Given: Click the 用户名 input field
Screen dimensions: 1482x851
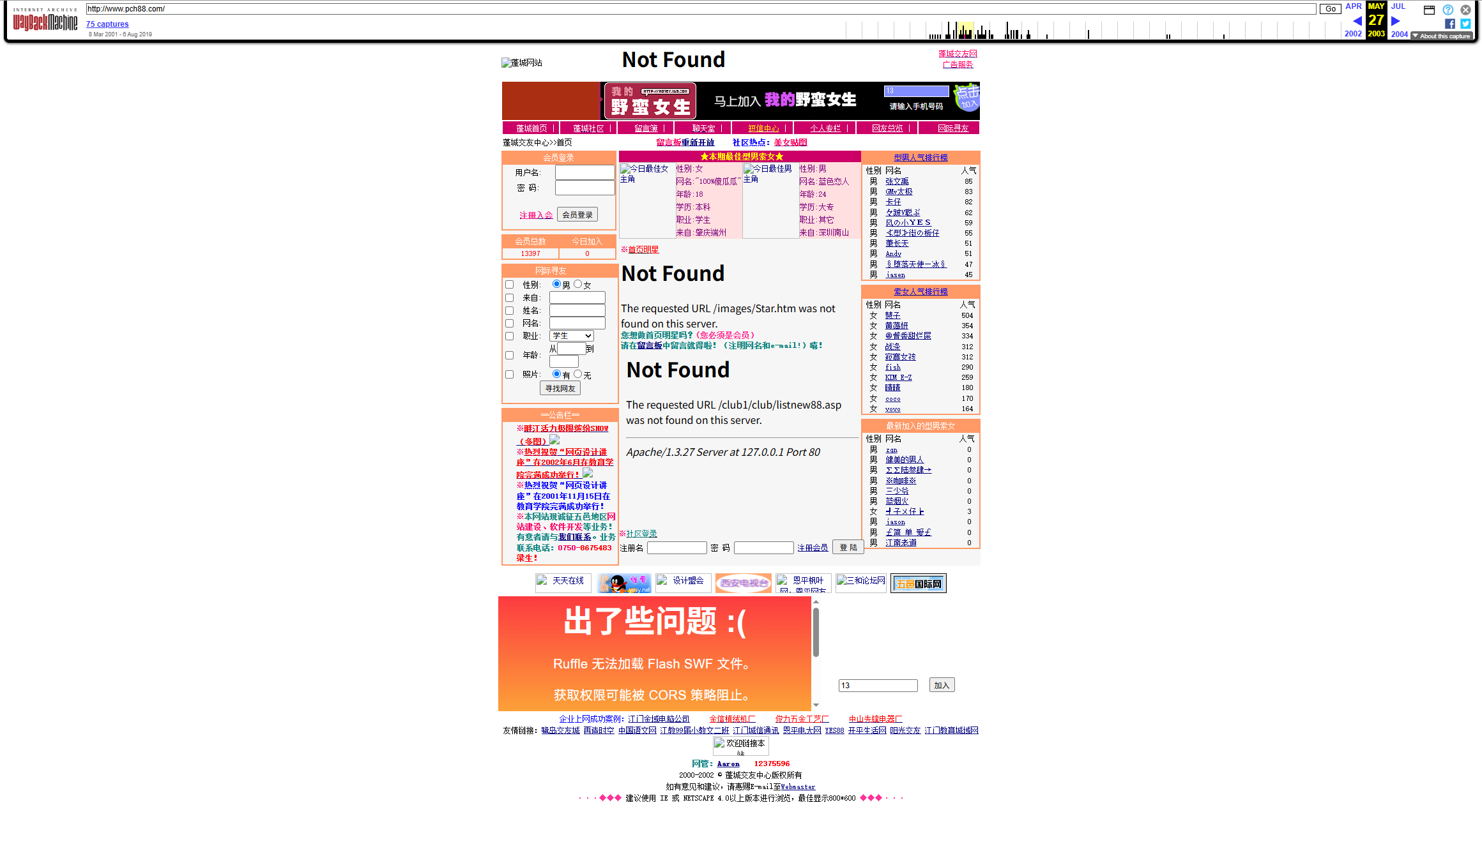Looking at the screenshot, I should click(x=584, y=172).
